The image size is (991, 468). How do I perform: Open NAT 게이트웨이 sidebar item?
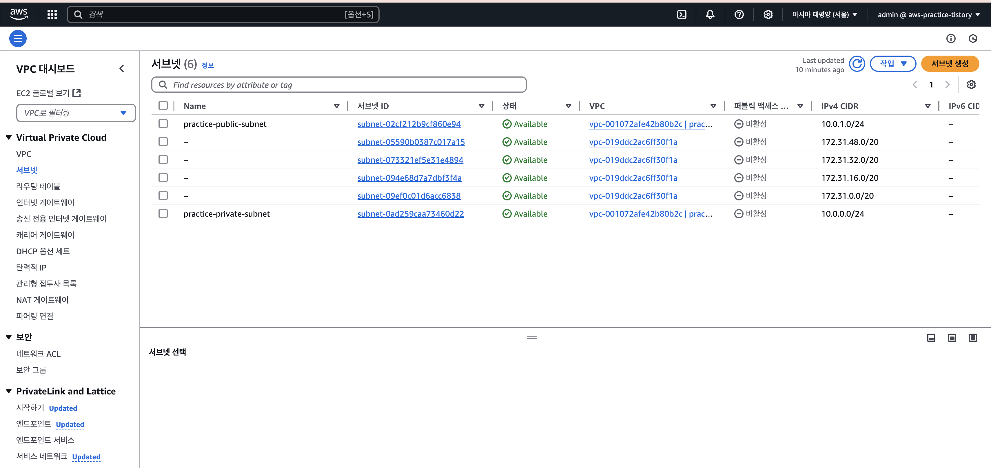42,300
